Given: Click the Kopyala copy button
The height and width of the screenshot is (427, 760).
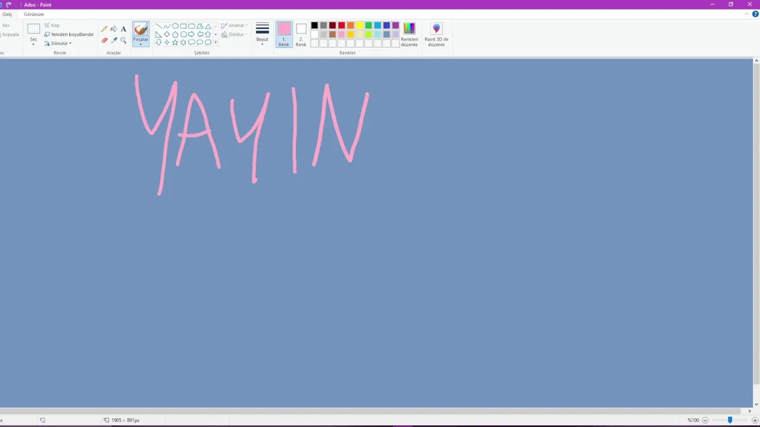Looking at the screenshot, I should tap(10, 34).
